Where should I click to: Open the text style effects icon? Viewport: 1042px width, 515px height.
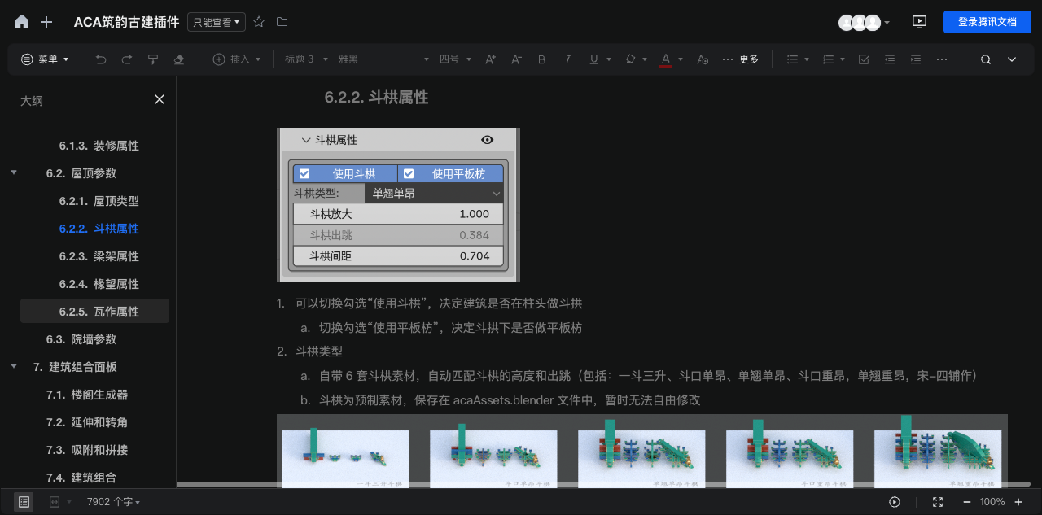pyautogui.click(x=703, y=59)
